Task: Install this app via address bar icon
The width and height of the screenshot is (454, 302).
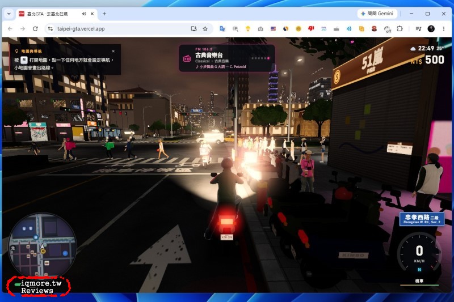Action: click(194, 28)
